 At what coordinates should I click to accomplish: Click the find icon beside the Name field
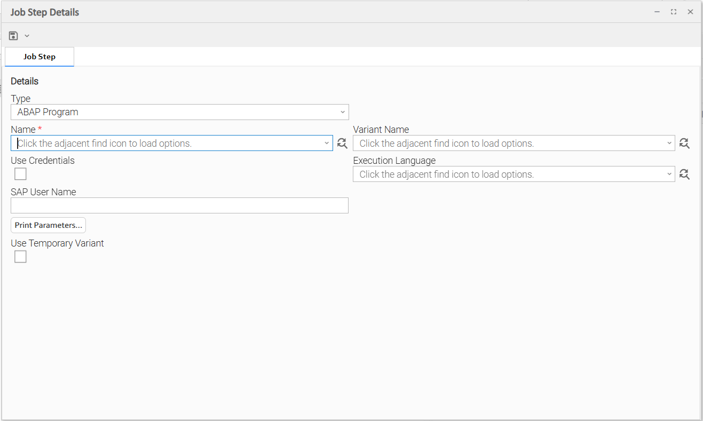click(342, 143)
